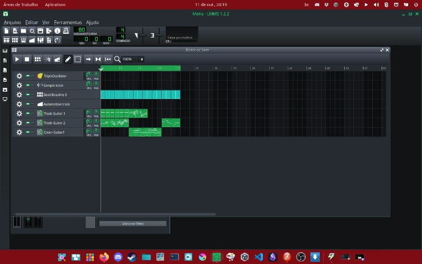Select the edit/selection mode tool
Screen dimensions: 422x264
(x=78, y=59)
